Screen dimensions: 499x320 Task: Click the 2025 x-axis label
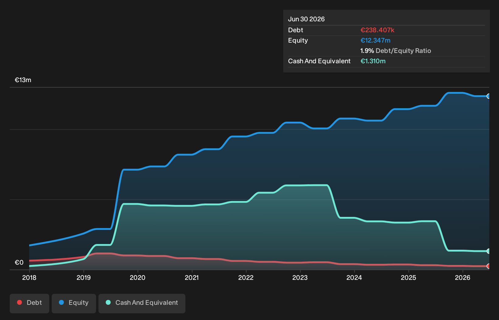click(408, 277)
